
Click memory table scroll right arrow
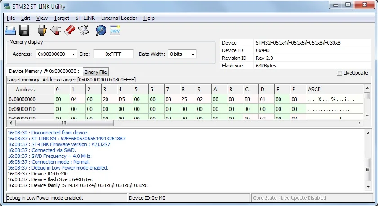click(x=360, y=123)
